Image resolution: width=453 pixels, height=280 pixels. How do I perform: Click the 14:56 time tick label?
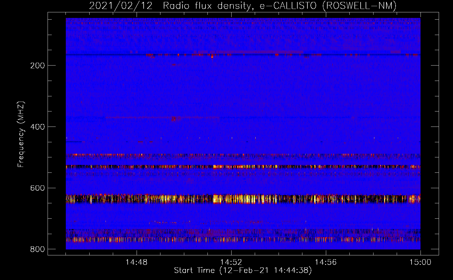coord(326,262)
